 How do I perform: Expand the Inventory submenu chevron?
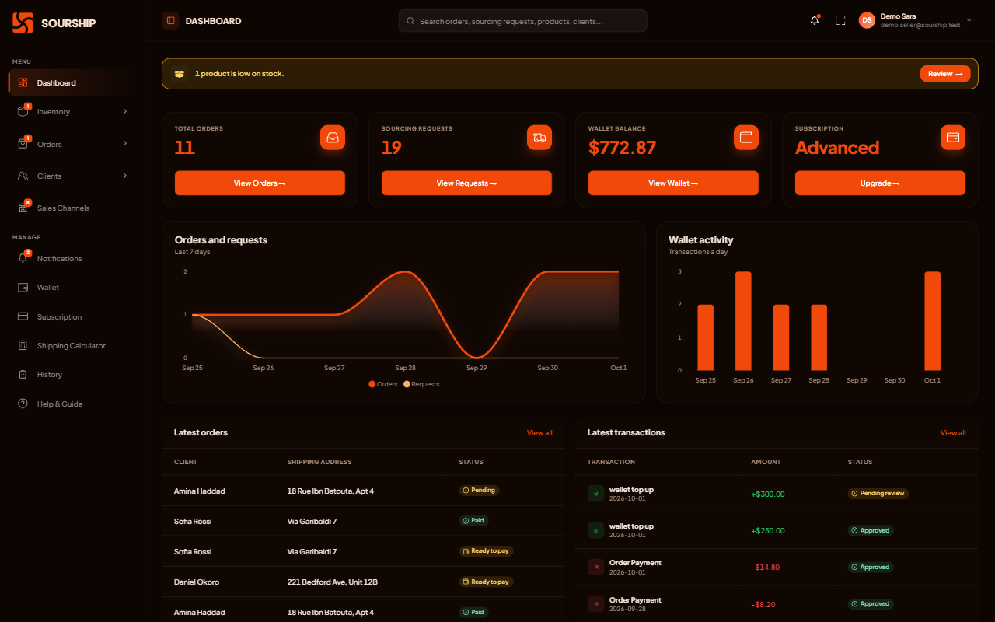125,111
